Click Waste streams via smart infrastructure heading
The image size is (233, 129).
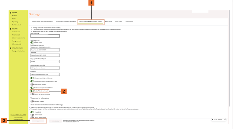pos(47,105)
